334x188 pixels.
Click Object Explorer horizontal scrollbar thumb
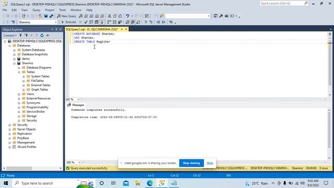(x=19, y=168)
